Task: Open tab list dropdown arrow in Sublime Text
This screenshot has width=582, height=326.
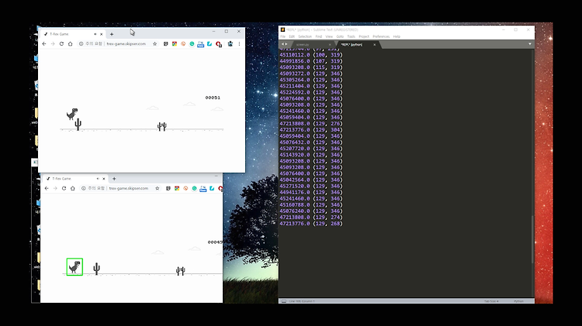Action: pos(530,44)
